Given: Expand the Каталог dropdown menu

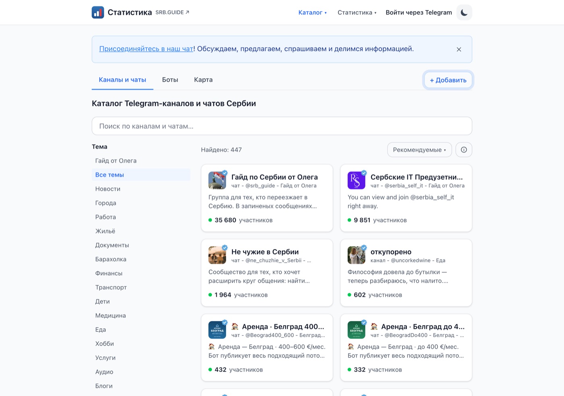Looking at the screenshot, I should coord(313,12).
